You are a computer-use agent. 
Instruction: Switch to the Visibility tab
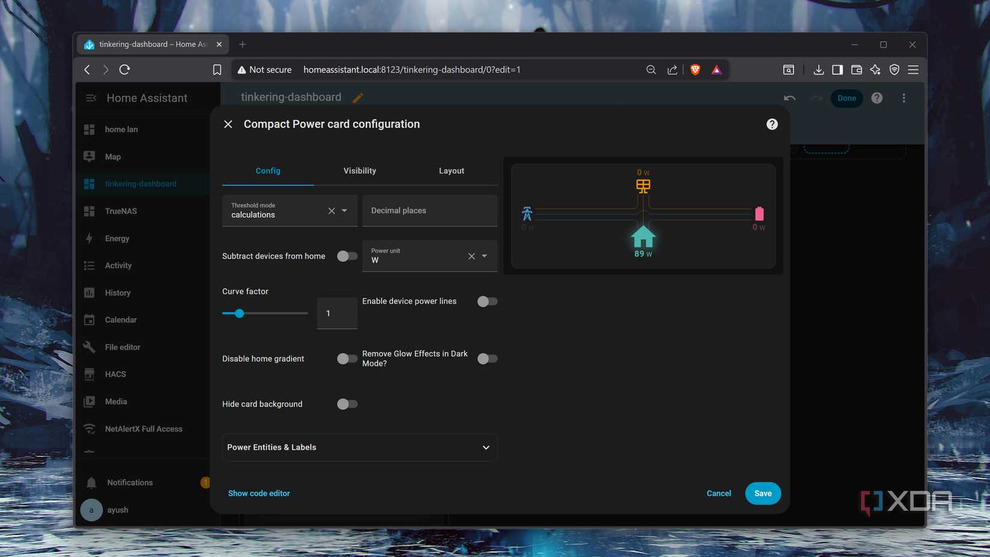click(359, 170)
